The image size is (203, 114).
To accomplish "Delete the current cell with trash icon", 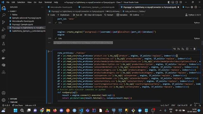I will (194, 49).
